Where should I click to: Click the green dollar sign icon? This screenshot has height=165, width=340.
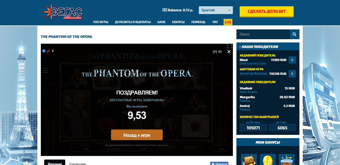pyautogui.click(x=53, y=51)
